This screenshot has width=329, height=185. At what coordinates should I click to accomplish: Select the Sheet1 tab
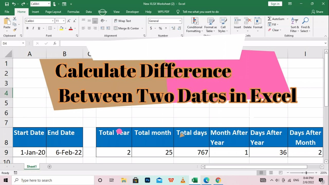pyautogui.click(x=32, y=166)
